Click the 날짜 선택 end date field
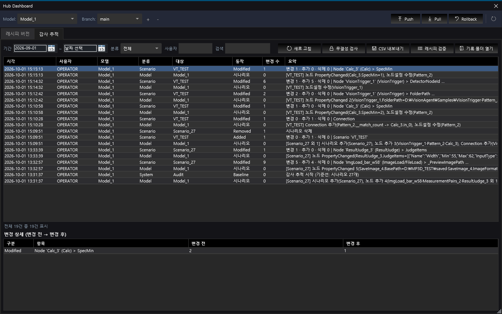Viewport: 502px width, 314px height. click(80, 48)
